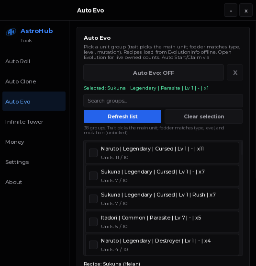Open the Settings page
Image resolution: width=256 pixels, height=266 pixels.
(17, 162)
